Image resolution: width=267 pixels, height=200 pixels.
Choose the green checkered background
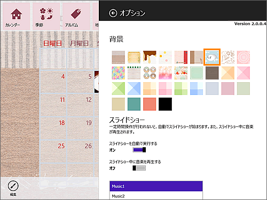[x=181, y=89]
